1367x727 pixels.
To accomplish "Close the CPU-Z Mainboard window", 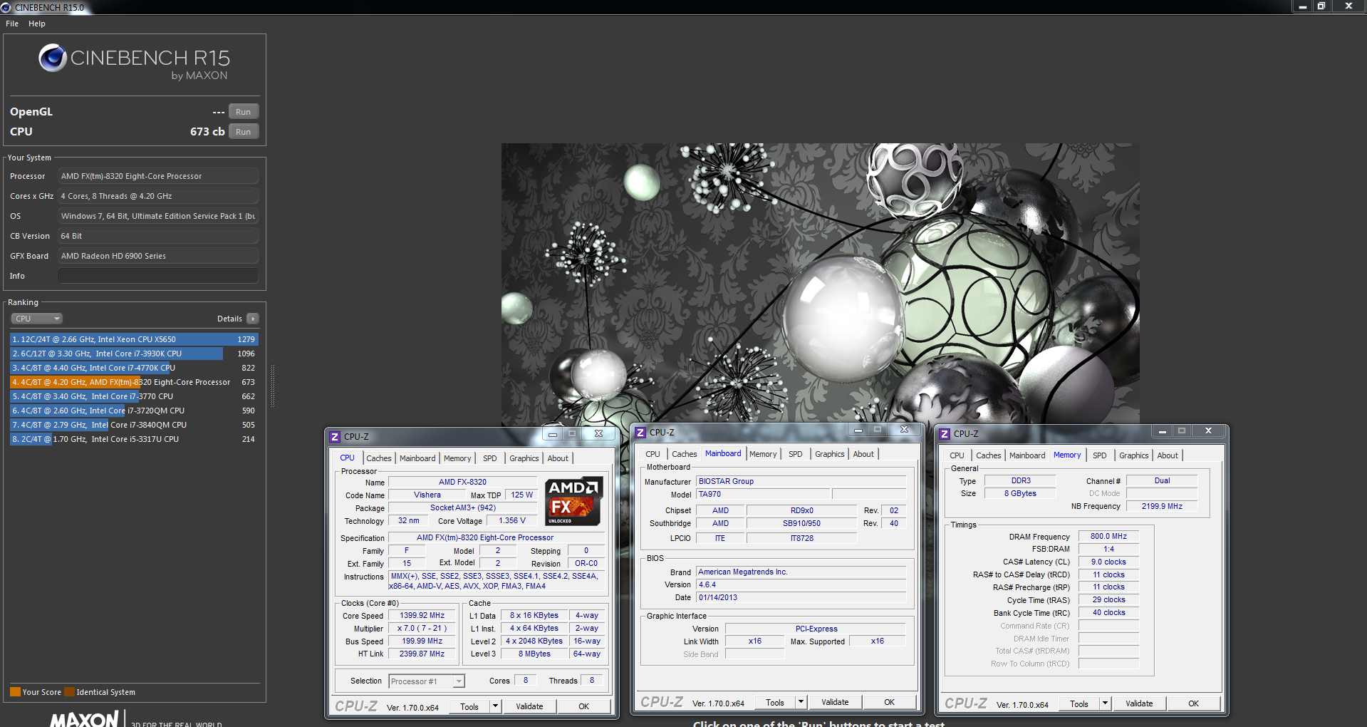I will pos(904,430).
